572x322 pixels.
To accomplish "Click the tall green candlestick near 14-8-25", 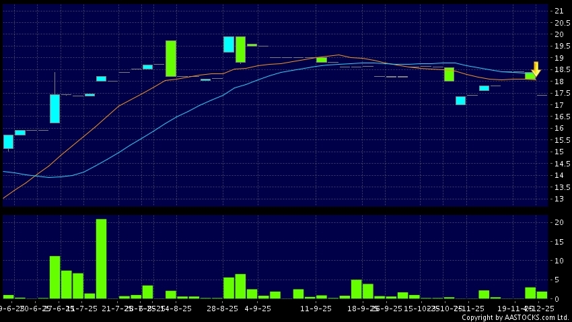I will pos(171,59).
